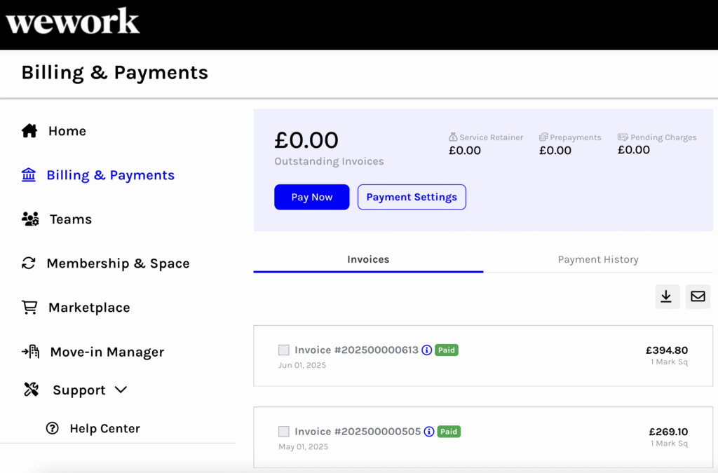This screenshot has height=473, width=718.
Task: Switch to the Payment History tab
Action: [x=598, y=259]
